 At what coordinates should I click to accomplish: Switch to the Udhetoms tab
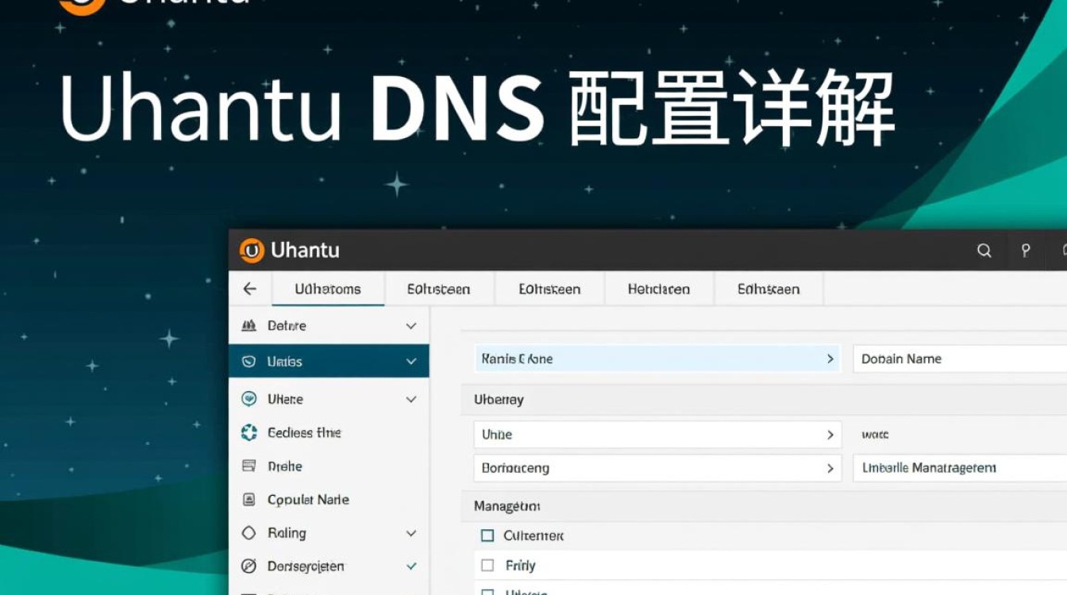[328, 289]
